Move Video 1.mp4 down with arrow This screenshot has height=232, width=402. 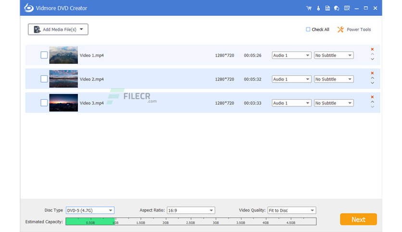coord(373,59)
